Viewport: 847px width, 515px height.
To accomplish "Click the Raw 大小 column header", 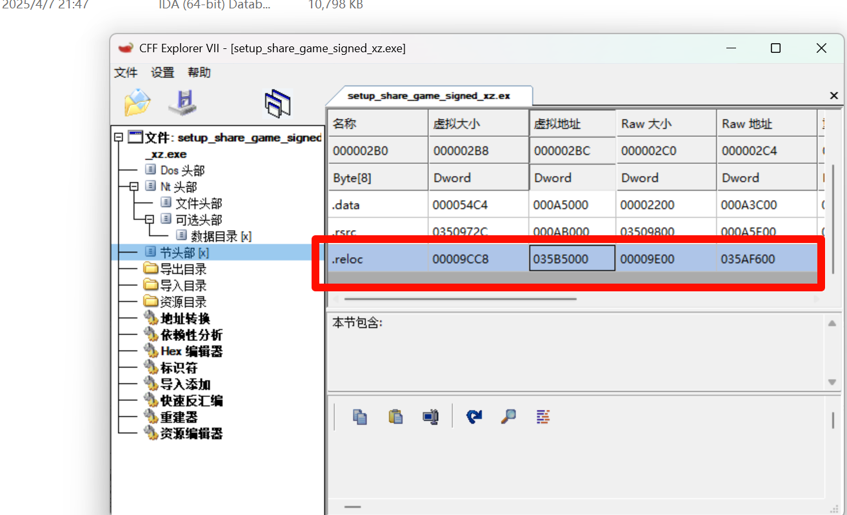I will [x=666, y=123].
